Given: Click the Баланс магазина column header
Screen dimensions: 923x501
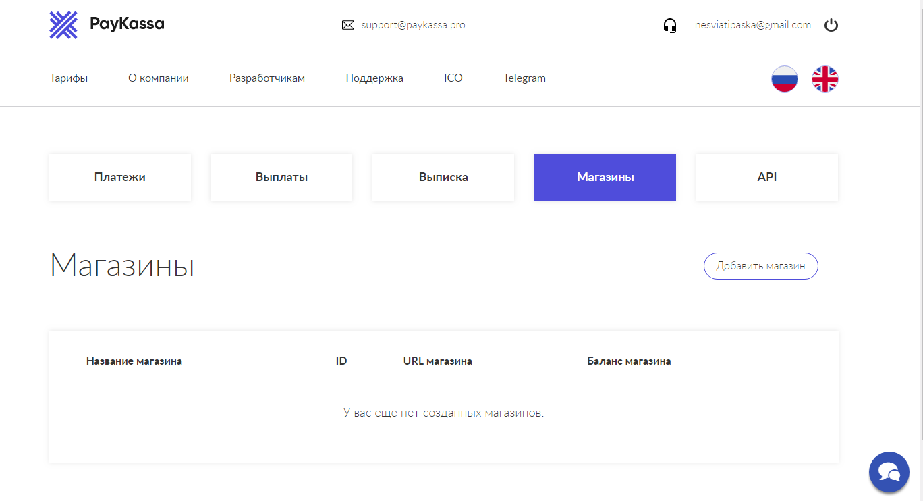Looking at the screenshot, I should tap(629, 361).
